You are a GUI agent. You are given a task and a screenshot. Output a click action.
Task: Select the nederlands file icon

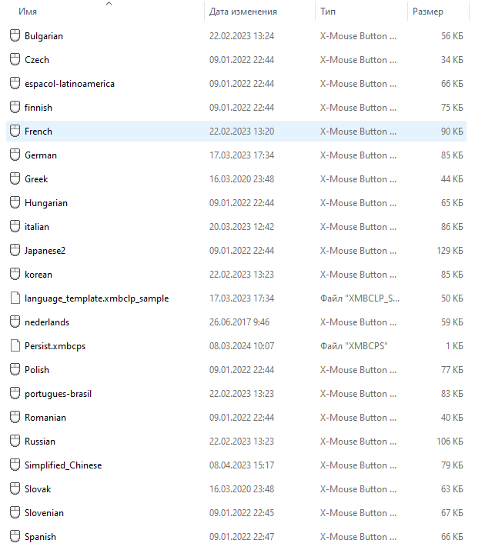click(x=15, y=322)
